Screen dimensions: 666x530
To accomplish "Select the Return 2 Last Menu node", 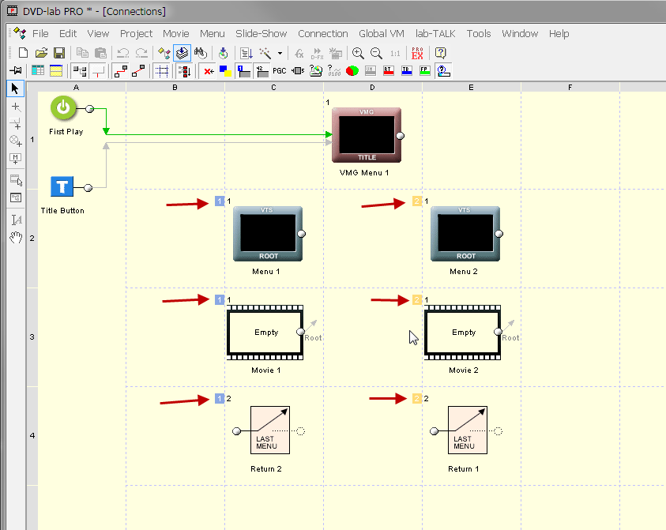I will click(270, 430).
